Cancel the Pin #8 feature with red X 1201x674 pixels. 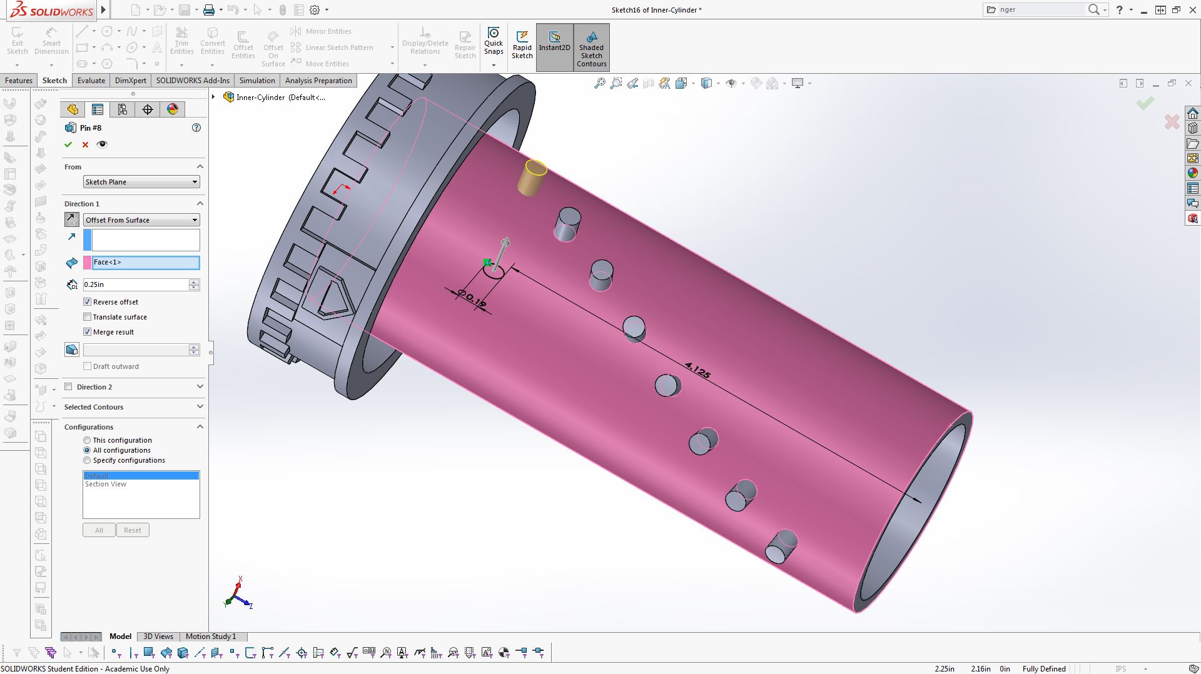(86, 144)
